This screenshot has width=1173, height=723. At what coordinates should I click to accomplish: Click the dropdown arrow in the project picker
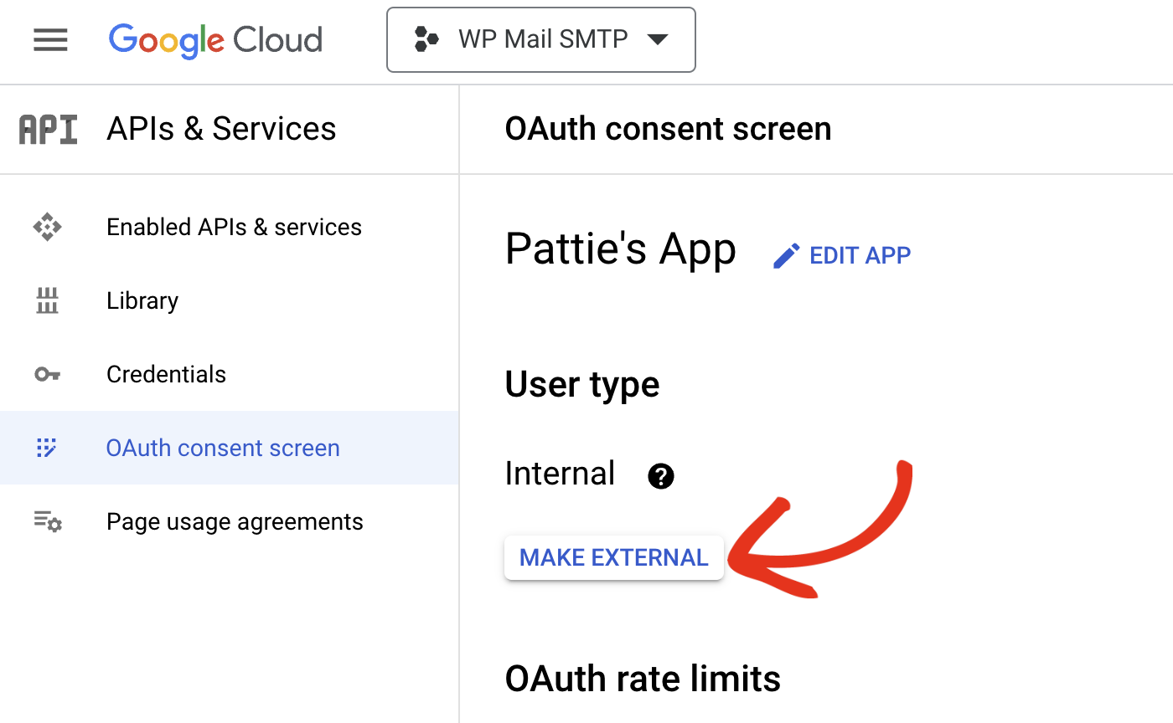(659, 39)
